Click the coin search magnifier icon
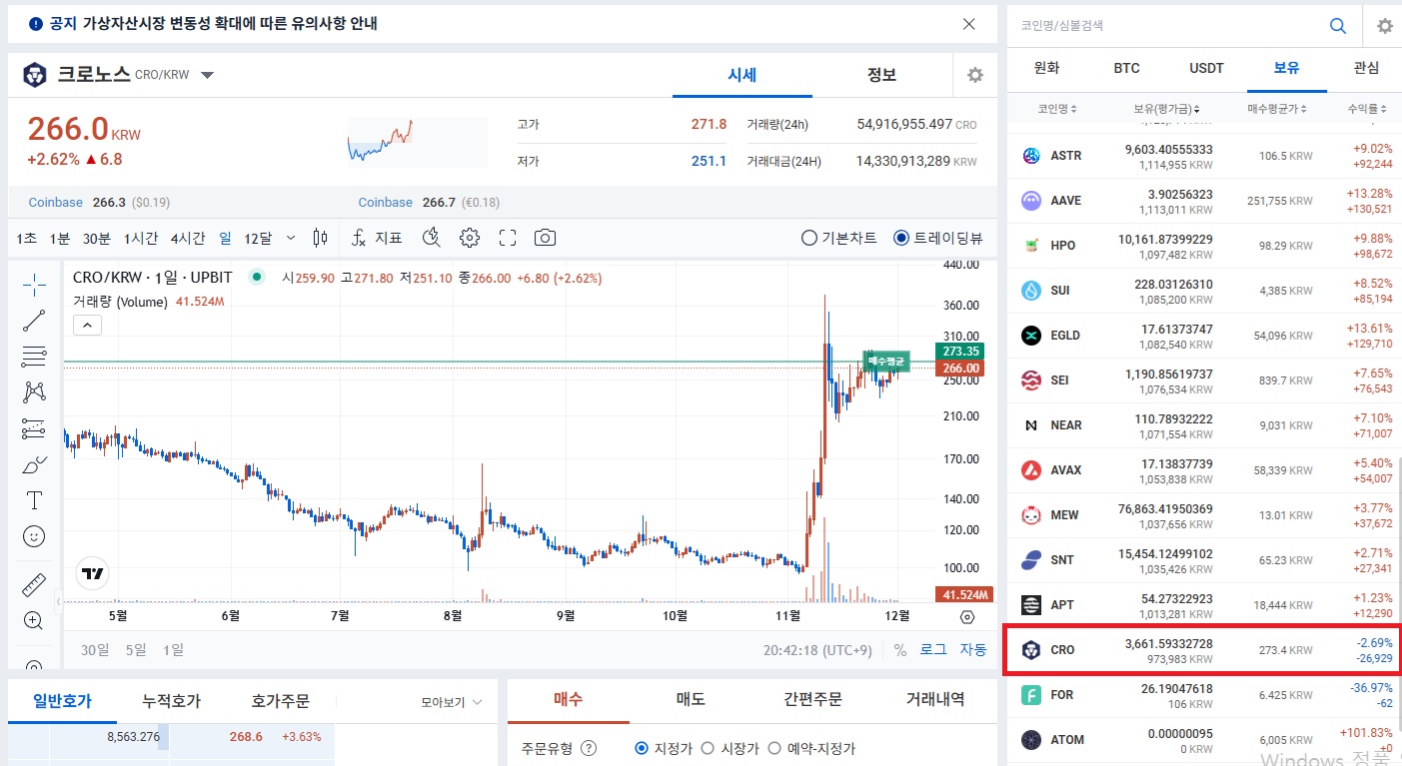The width and height of the screenshot is (1402, 766). click(x=1338, y=26)
